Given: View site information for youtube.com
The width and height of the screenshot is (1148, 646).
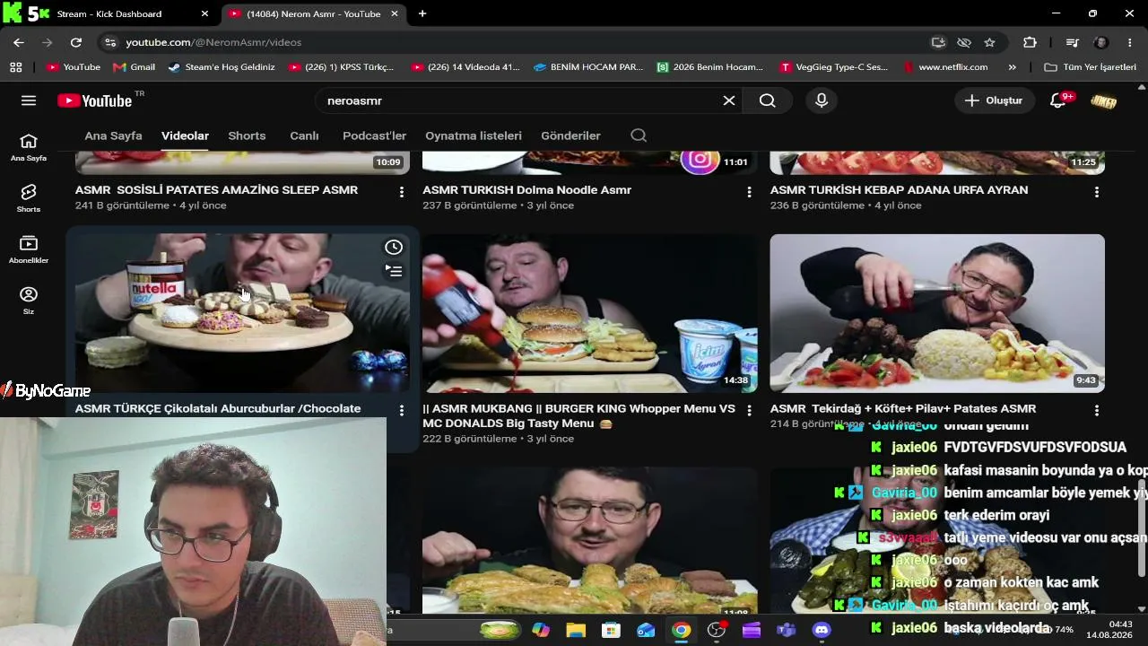Looking at the screenshot, I should point(109,42).
